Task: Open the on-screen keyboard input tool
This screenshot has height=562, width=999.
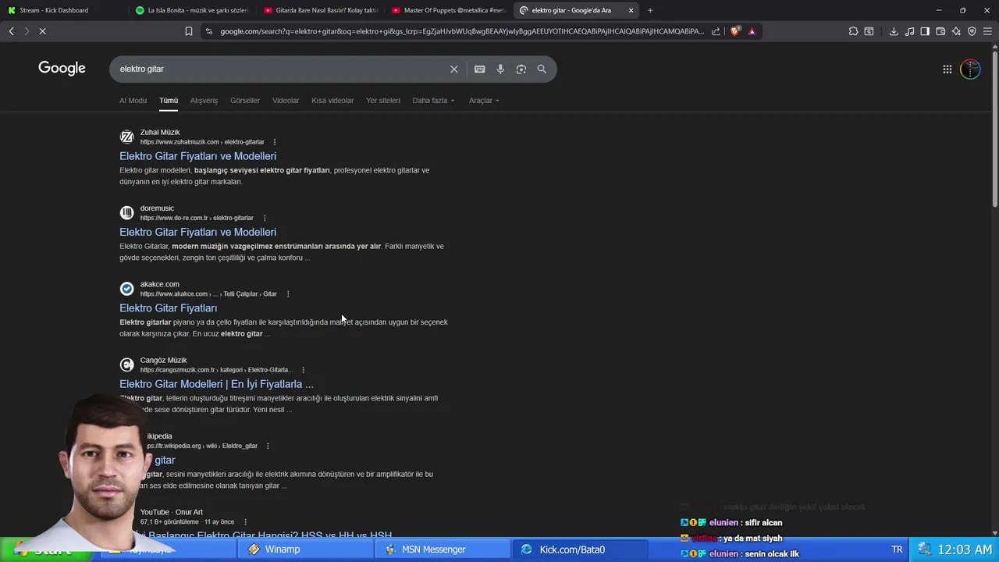Action: pyautogui.click(x=479, y=69)
